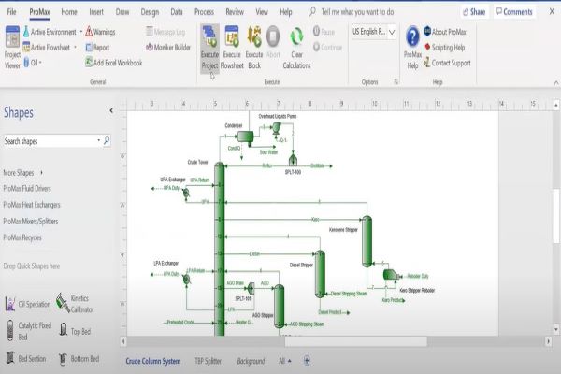Open the US English language dropdown
This screenshot has height=374, width=561.
pyautogui.click(x=392, y=32)
